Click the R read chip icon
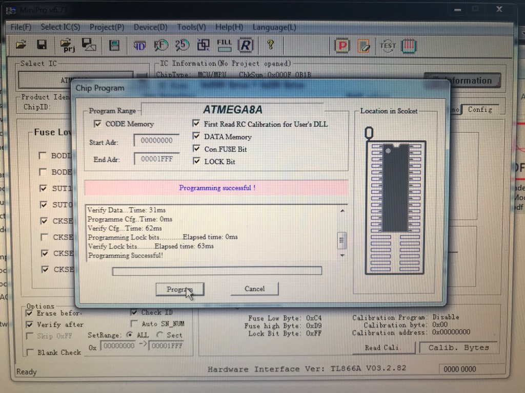This screenshot has height=393, width=525. pos(246,46)
